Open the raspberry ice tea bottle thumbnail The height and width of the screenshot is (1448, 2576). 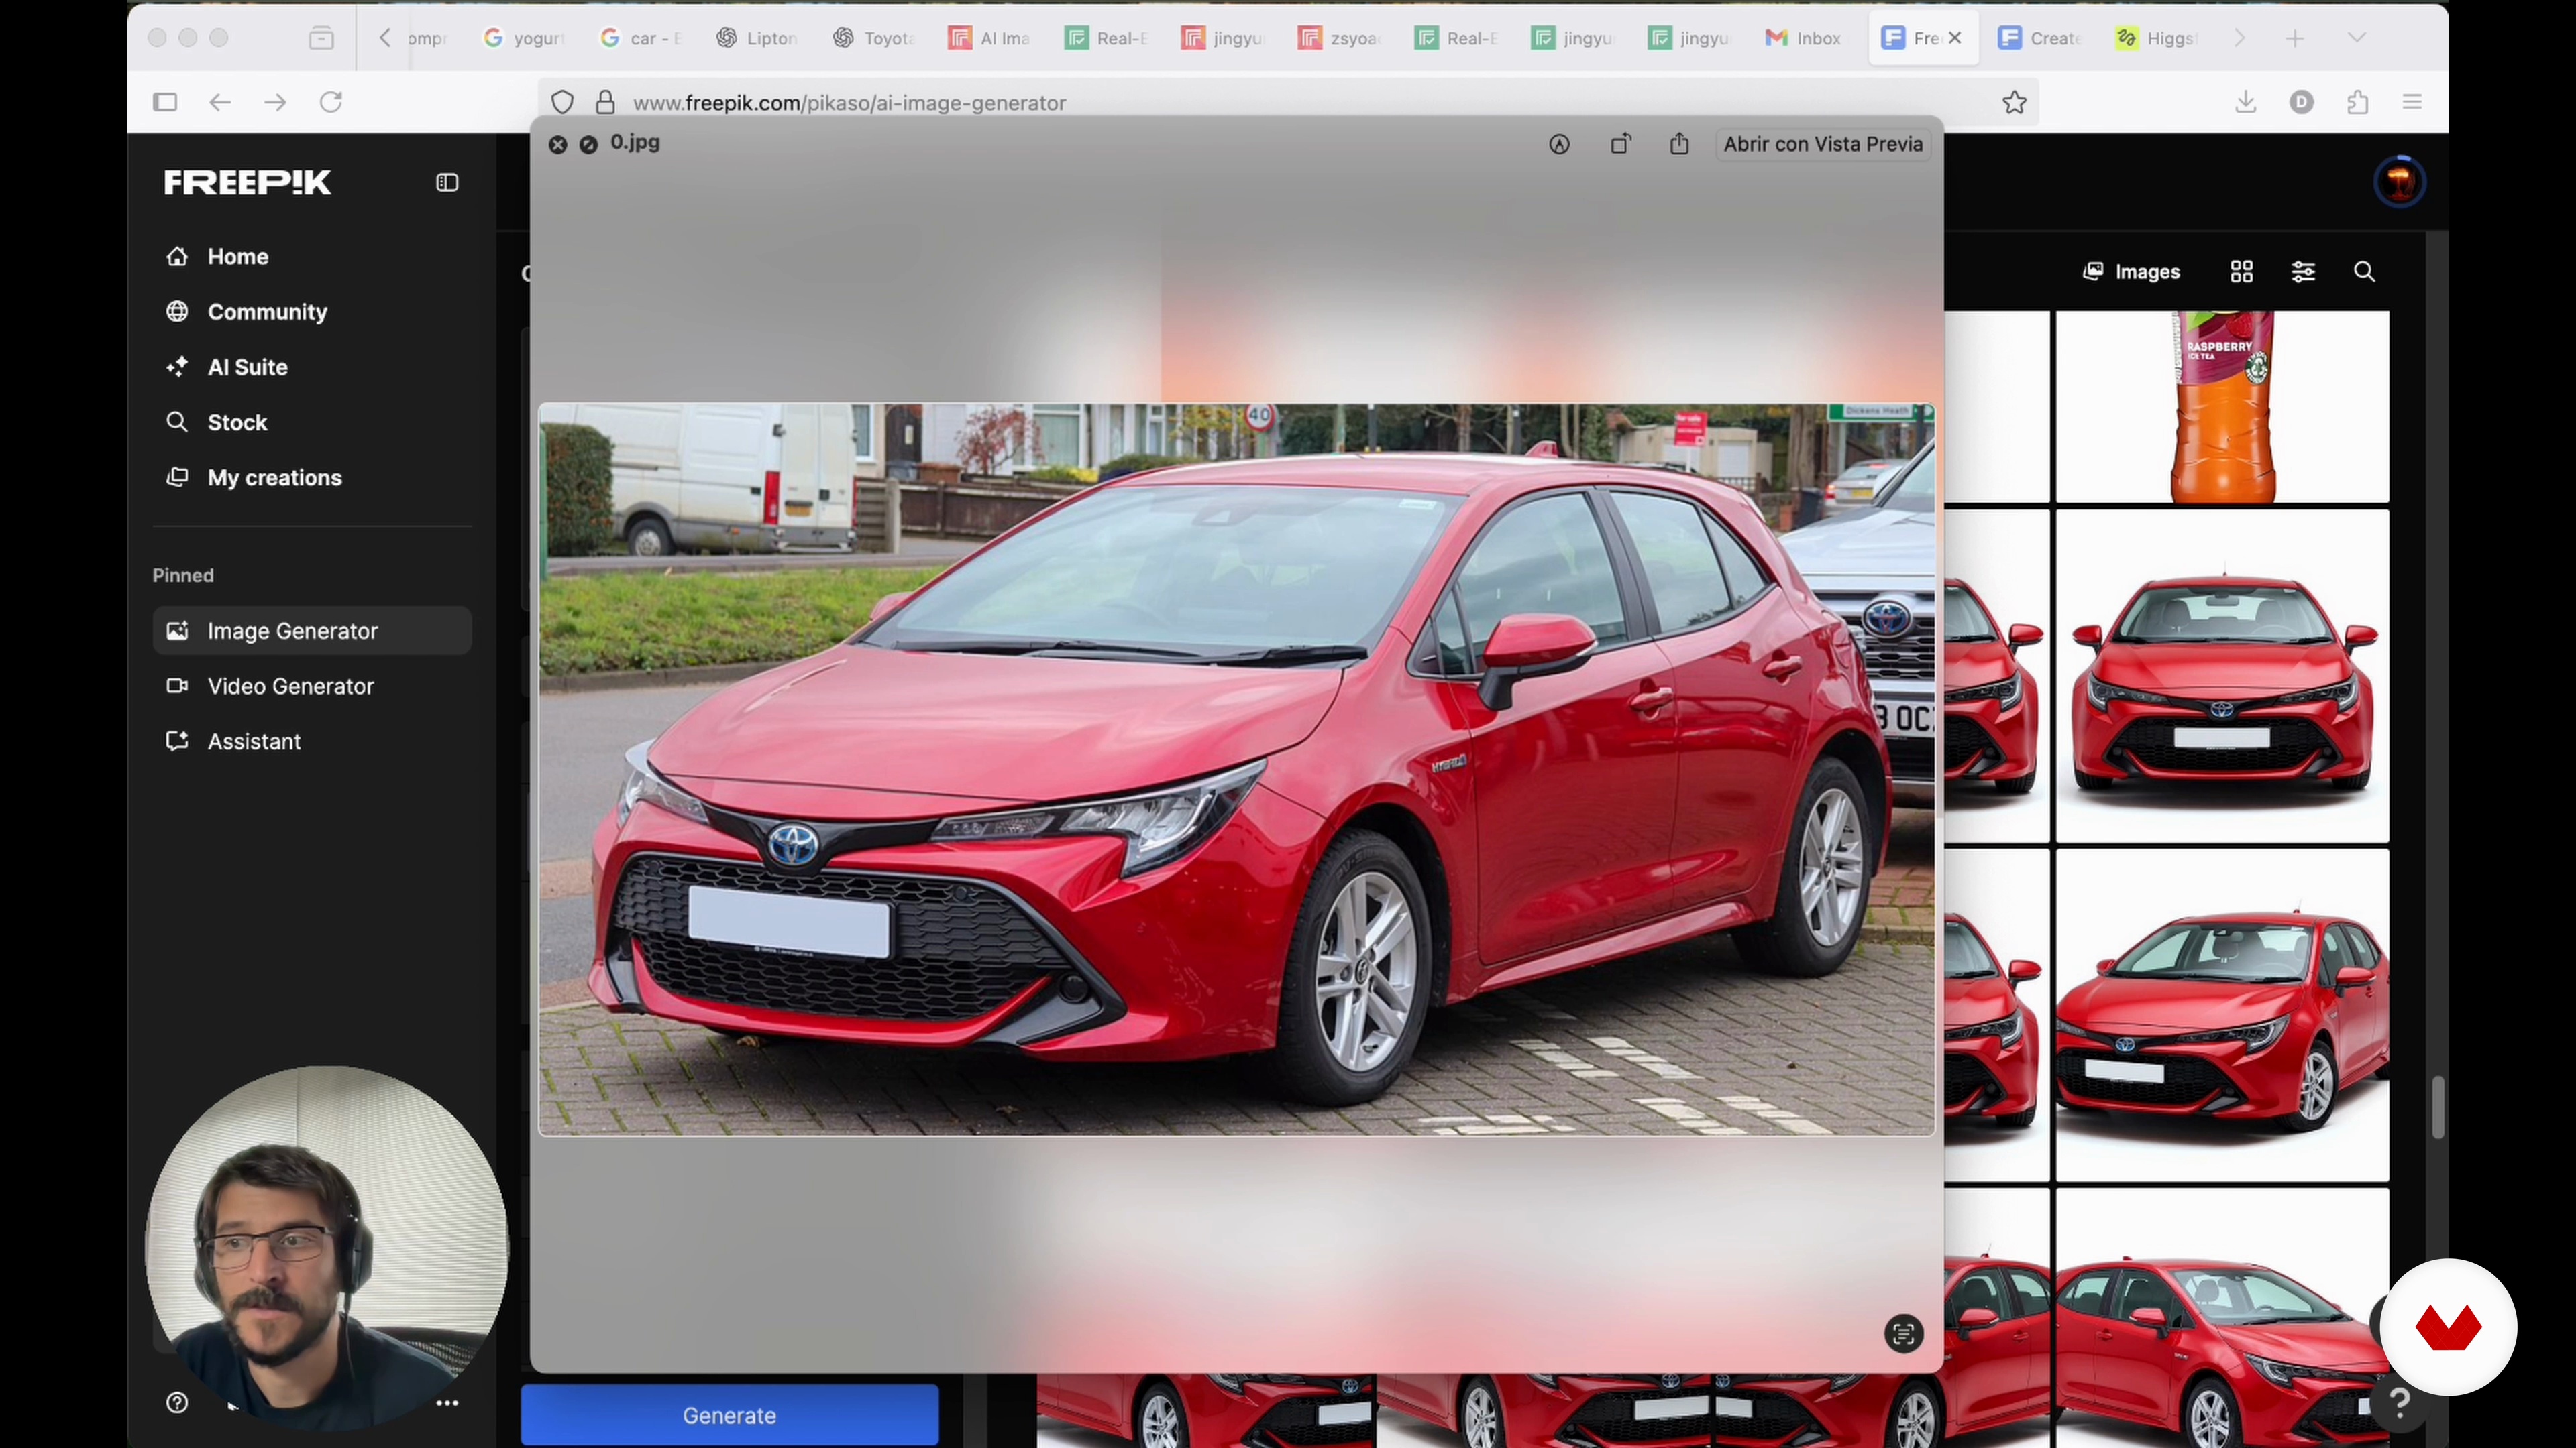[2222, 407]
